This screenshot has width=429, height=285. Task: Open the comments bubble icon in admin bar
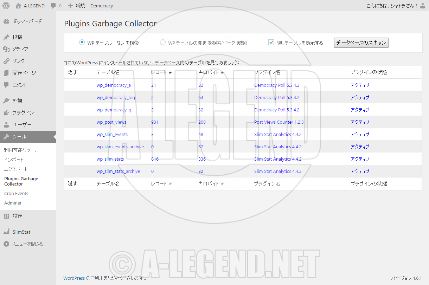(x=53, y=6)
